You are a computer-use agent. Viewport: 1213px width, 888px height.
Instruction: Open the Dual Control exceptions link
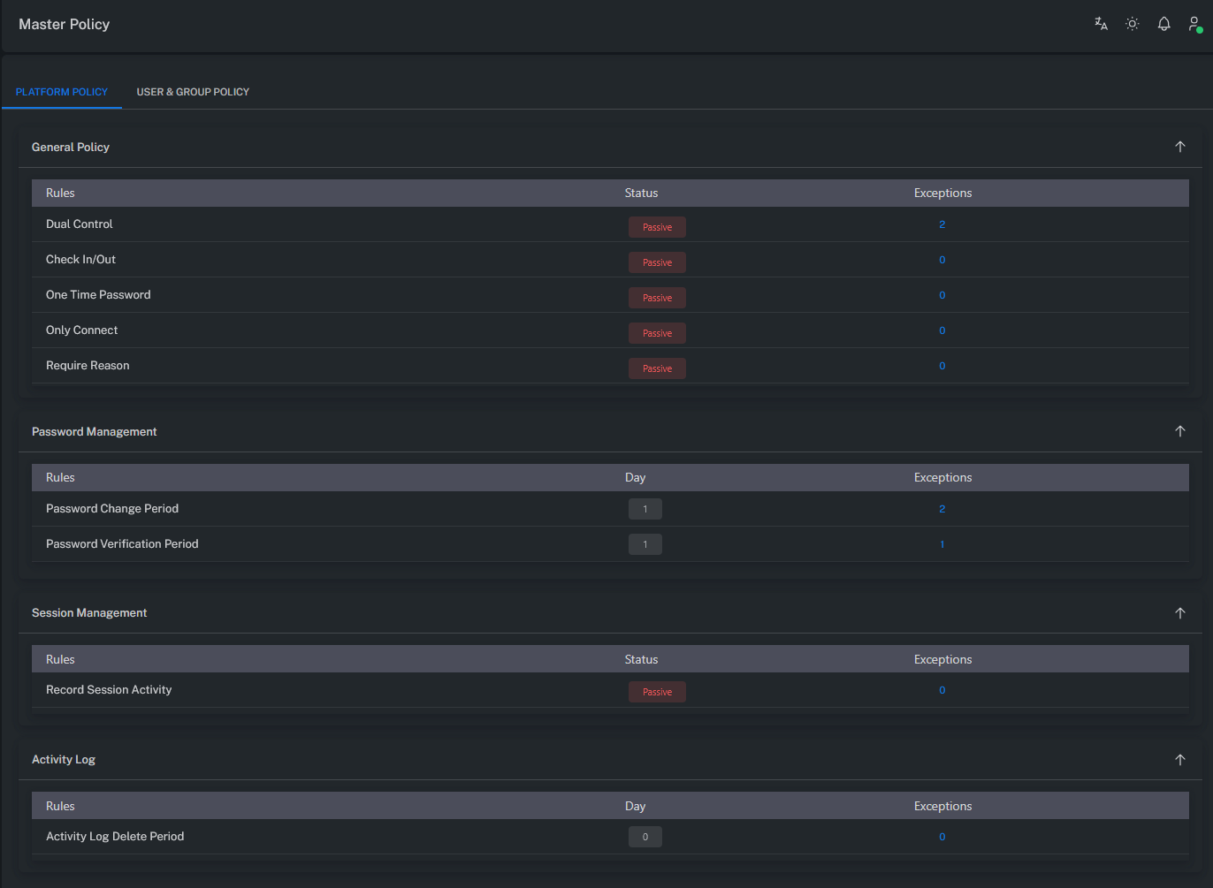[942, 224]
